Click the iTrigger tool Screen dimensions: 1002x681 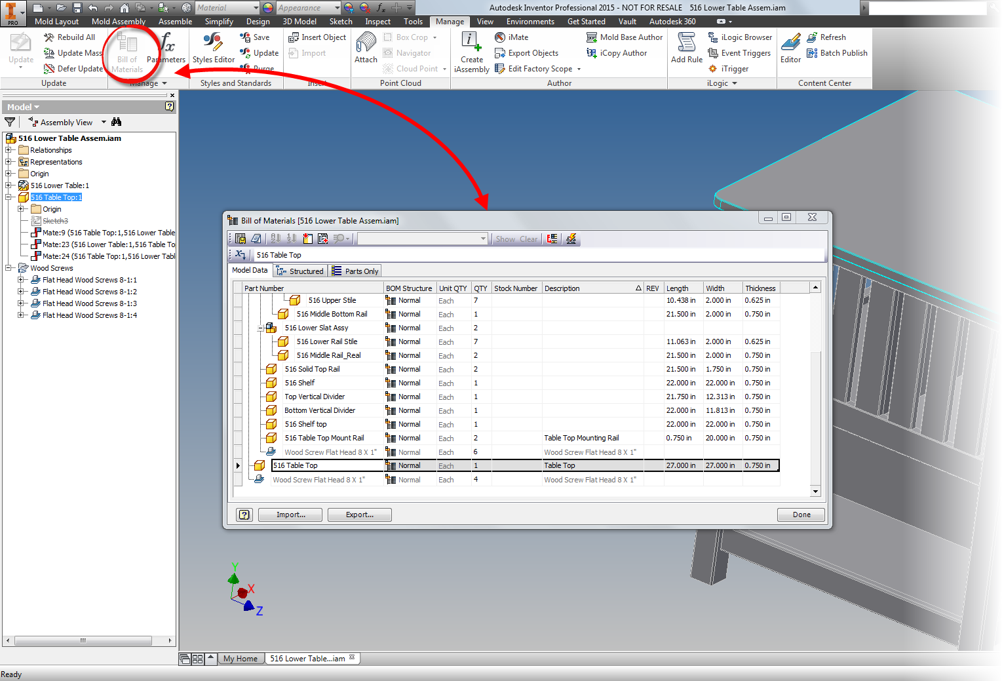[x=728, y=69]
